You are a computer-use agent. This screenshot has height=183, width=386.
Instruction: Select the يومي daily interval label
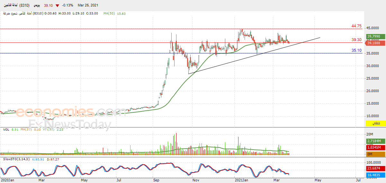coord(37,5)
